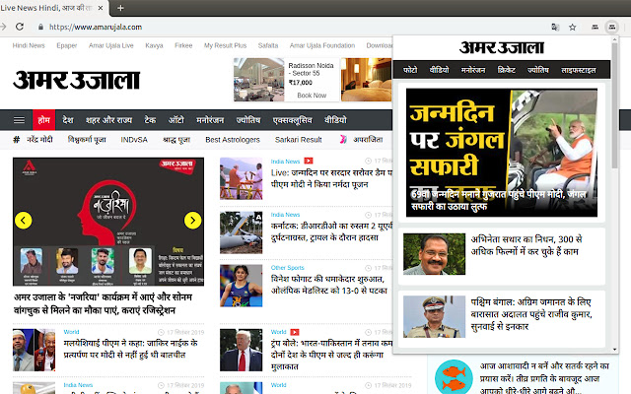
Task: Click the Amar Ujala logo on the website
Action: tap(77, 80)
